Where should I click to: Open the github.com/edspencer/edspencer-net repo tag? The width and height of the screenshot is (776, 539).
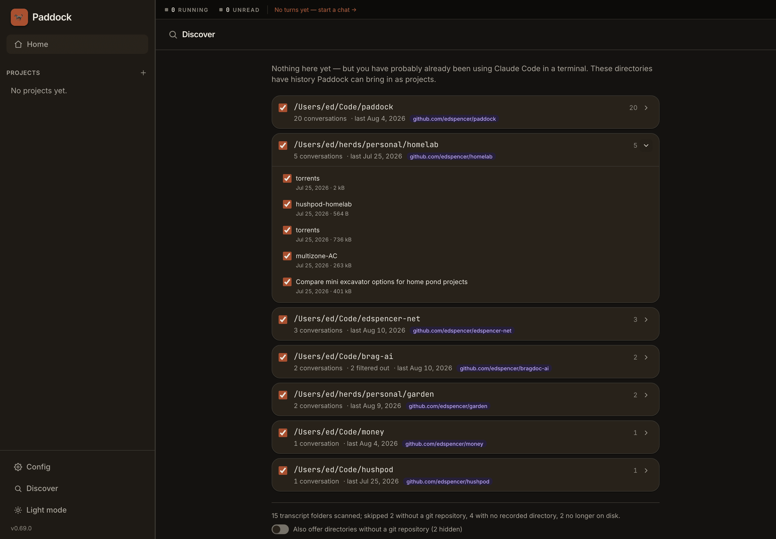point(462,331)
